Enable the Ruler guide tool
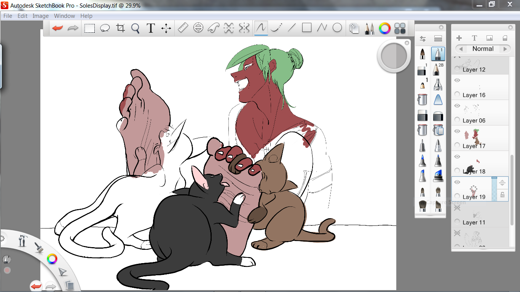The width and height of the screenshot is (520, 292). pyautogui.click(x=183, y=28)
